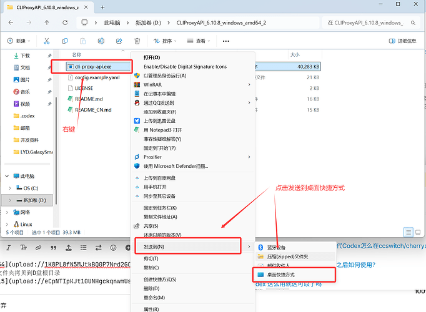Click text size Tt icon in editor
This screenshot has width=426, height=312.
[24, 248]
